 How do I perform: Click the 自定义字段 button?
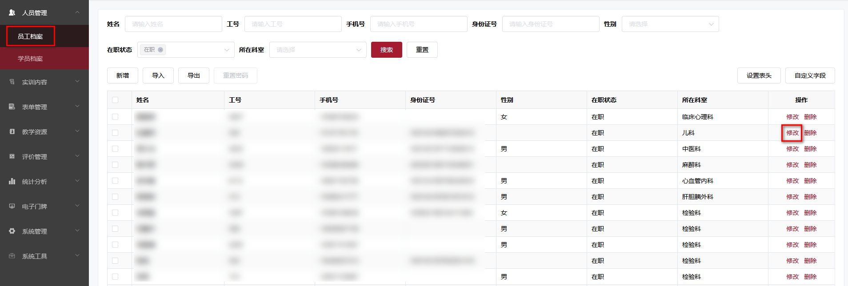(x=810, y=75)
